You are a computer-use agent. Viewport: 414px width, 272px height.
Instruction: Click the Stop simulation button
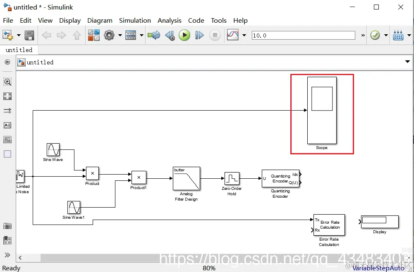215,35
